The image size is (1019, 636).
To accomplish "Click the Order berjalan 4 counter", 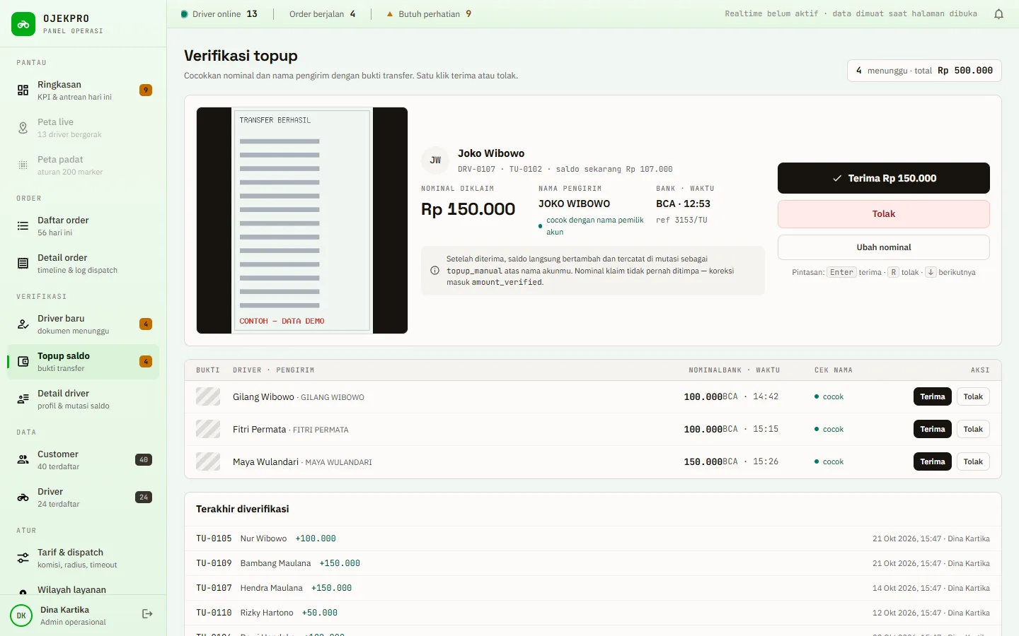I will [323, 14].
